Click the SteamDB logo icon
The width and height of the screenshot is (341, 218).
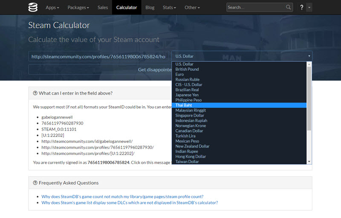(x=33, y=7)
